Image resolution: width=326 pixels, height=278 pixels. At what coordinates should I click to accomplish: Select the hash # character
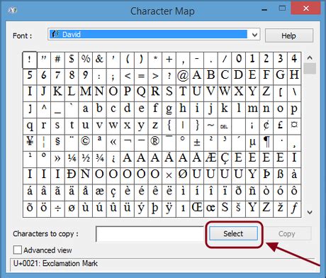57,60
